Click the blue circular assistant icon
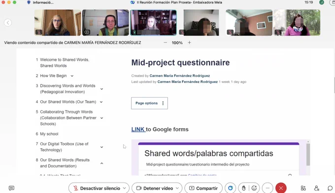The height and width of the screenshot is (193, 335). click(231, 188)
